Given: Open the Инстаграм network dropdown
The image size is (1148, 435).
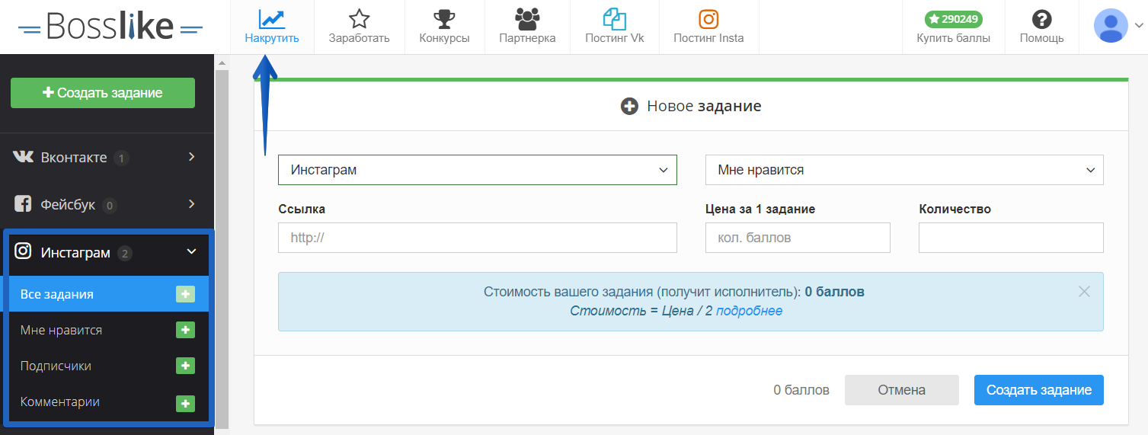Looking at the screenshot, I should click(x=478, y=170).
